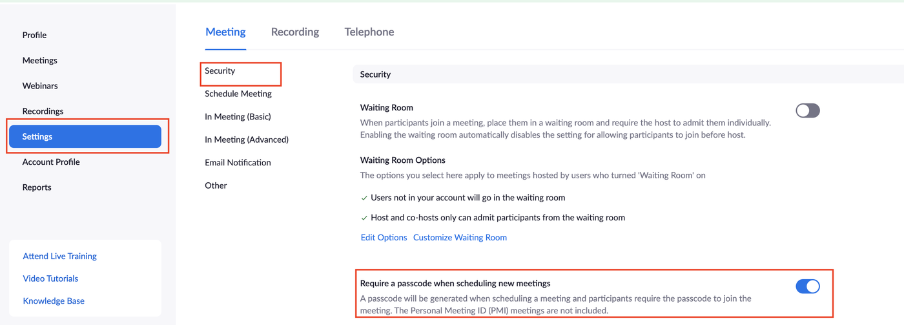
Task: Disable passcode requirement for new meetings
Action: pos(807,286)
